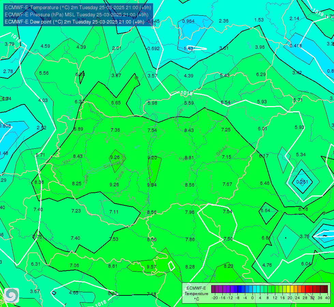The image size is (334, 307).
Task: Click the 7.25 map value
Action: point(226,130)
